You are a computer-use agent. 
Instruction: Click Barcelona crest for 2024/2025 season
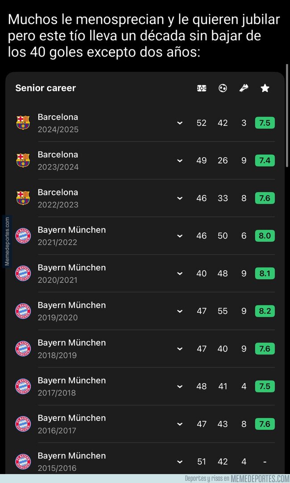(23, 123)
